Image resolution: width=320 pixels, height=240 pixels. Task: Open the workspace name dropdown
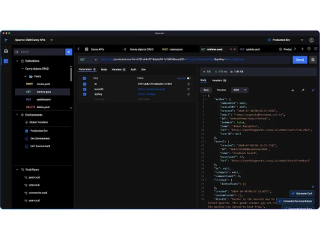[52, 40]
